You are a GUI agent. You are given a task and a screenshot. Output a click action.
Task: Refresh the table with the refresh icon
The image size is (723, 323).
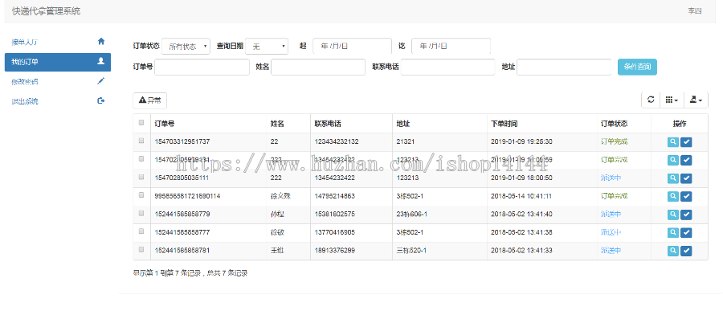pyautogui.click(x=651, y=100)
